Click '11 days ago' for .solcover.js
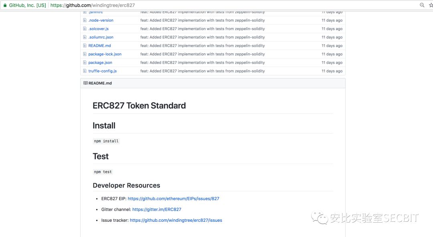Screen dimensions: 433x237 [332, 29]
